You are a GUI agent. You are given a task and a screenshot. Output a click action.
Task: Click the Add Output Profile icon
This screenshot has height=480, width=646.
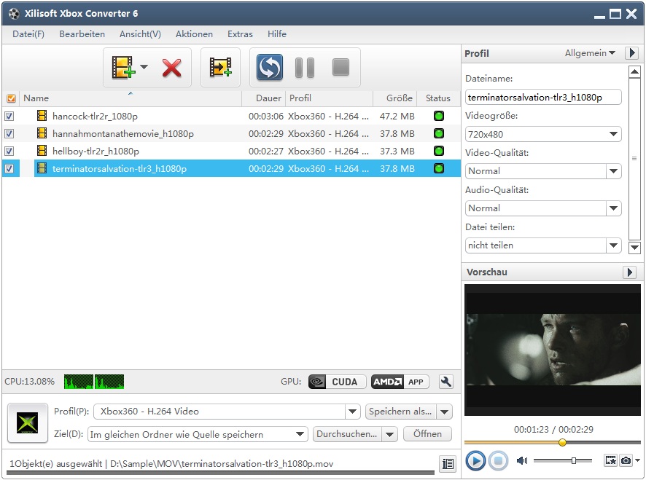pyautogui.click(x=220, y=67)
